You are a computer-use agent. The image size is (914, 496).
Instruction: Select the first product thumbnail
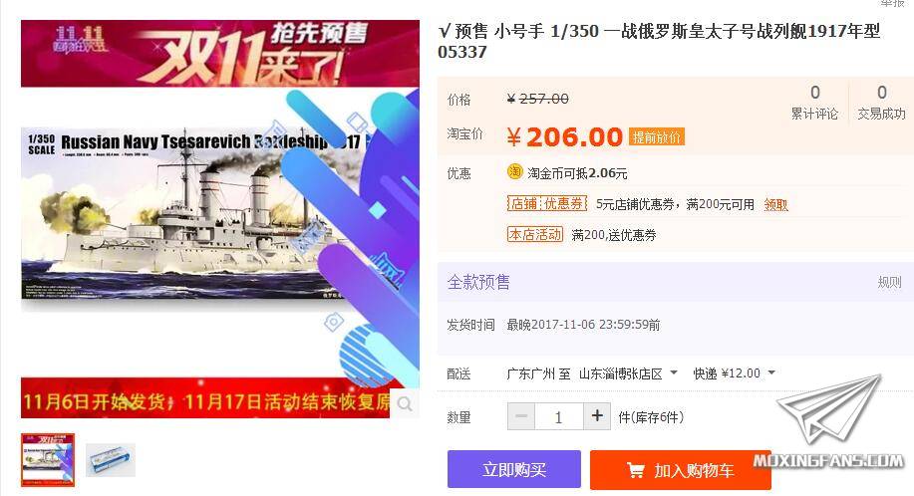click(x=48, y=460)
